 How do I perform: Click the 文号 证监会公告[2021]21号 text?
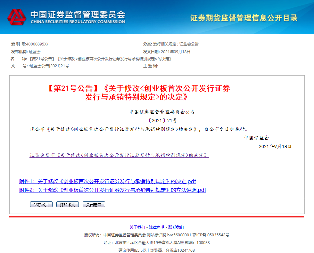49,66
